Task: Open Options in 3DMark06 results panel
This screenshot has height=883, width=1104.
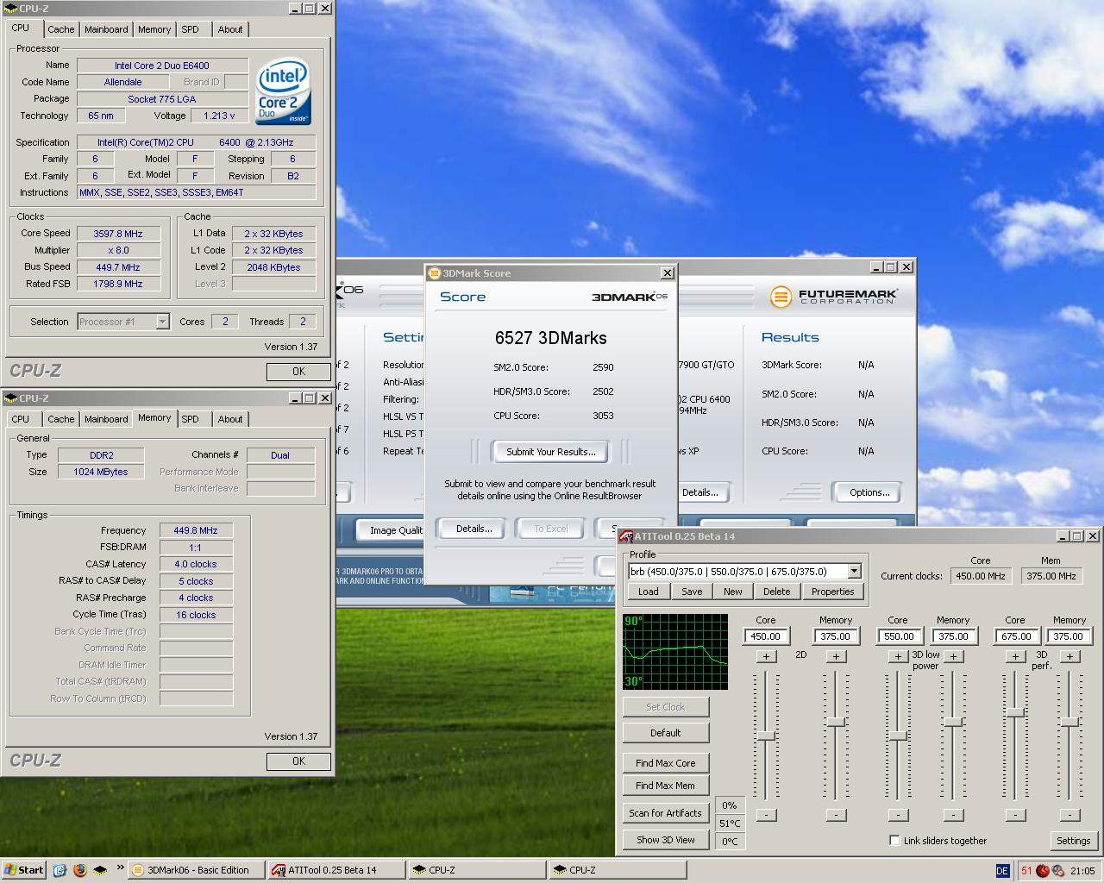Action: click(869, 492)
